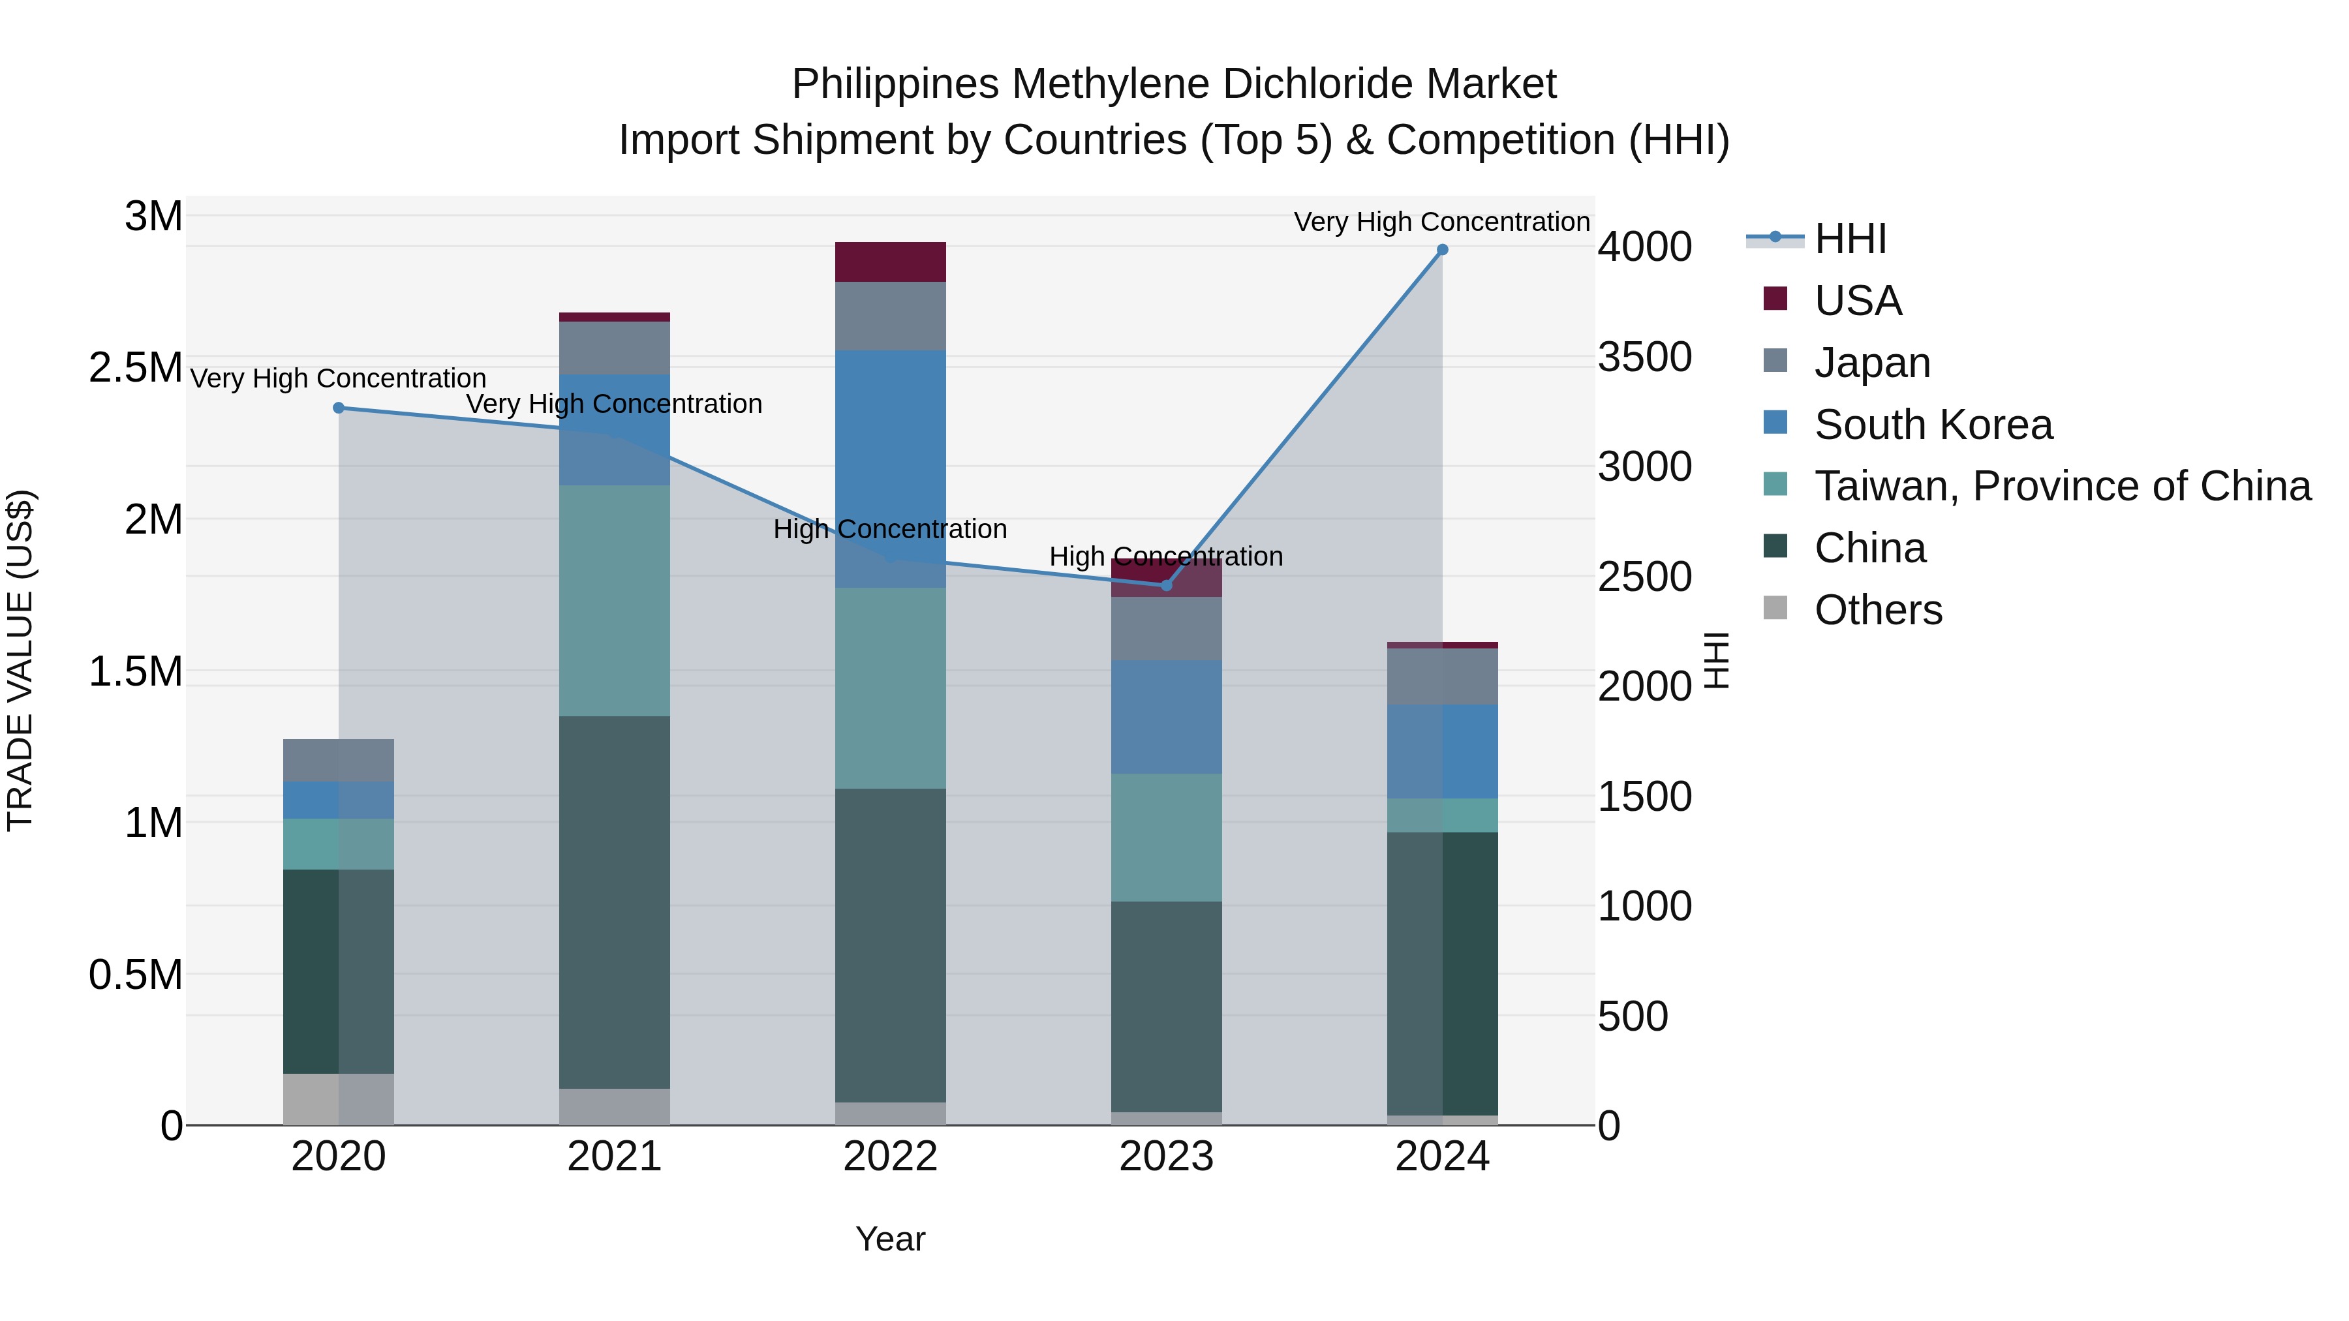
Task: Click the China dark green legend swatch
Action: coord(1775,546)
